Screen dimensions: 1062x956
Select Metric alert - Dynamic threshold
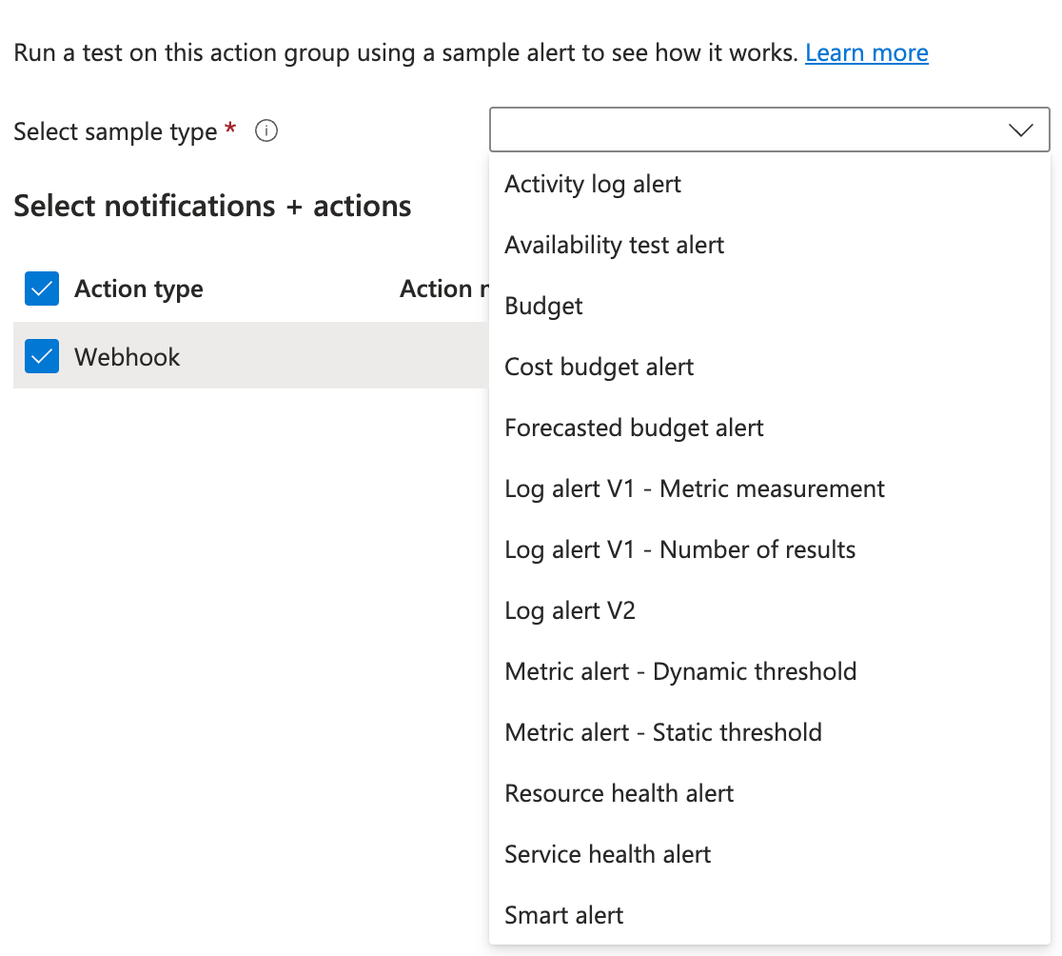[x=680, y=671]
